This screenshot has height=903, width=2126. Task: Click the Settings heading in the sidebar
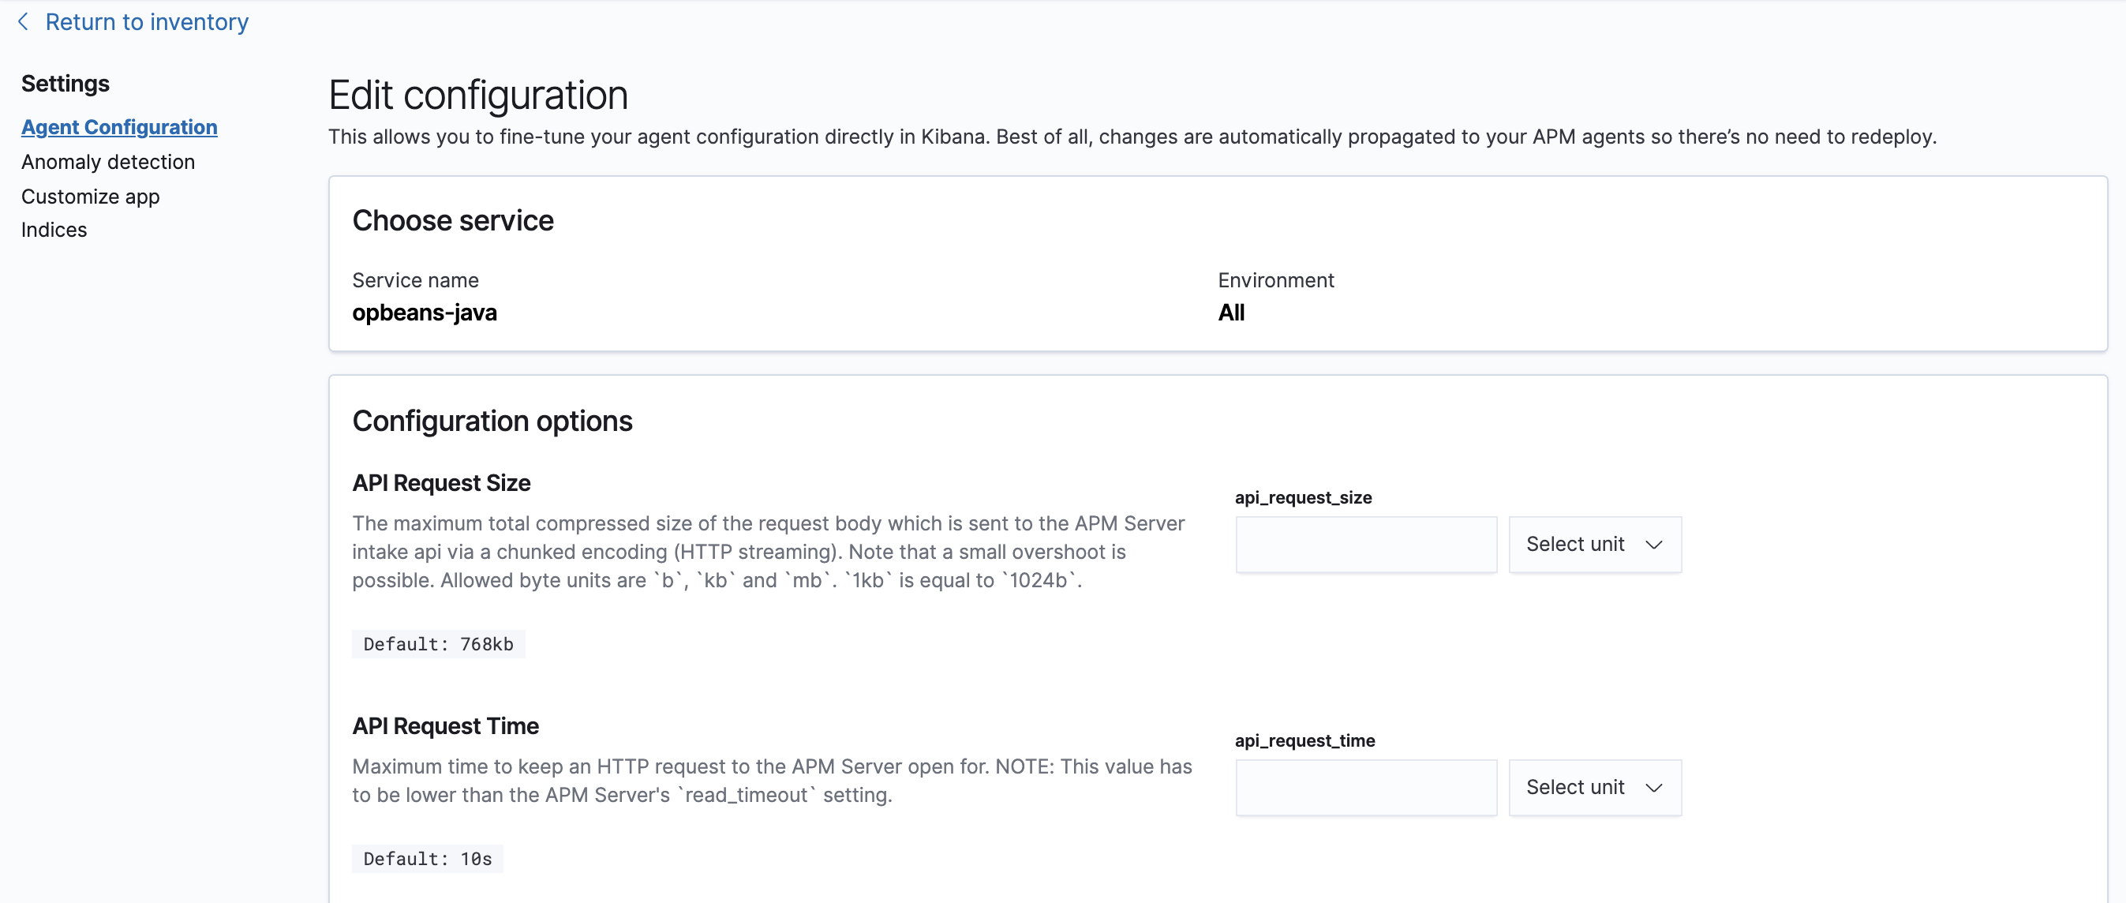(x=66, y=83)
